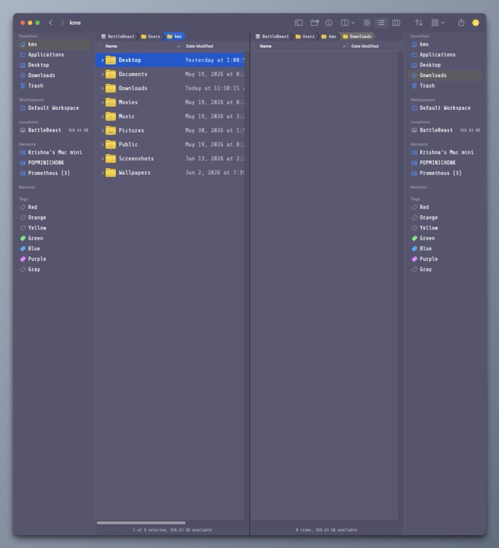Select the Orange tag in right sidebar
Image resolution: width=499 pixels, height=548 pixels.
[445, 218]
